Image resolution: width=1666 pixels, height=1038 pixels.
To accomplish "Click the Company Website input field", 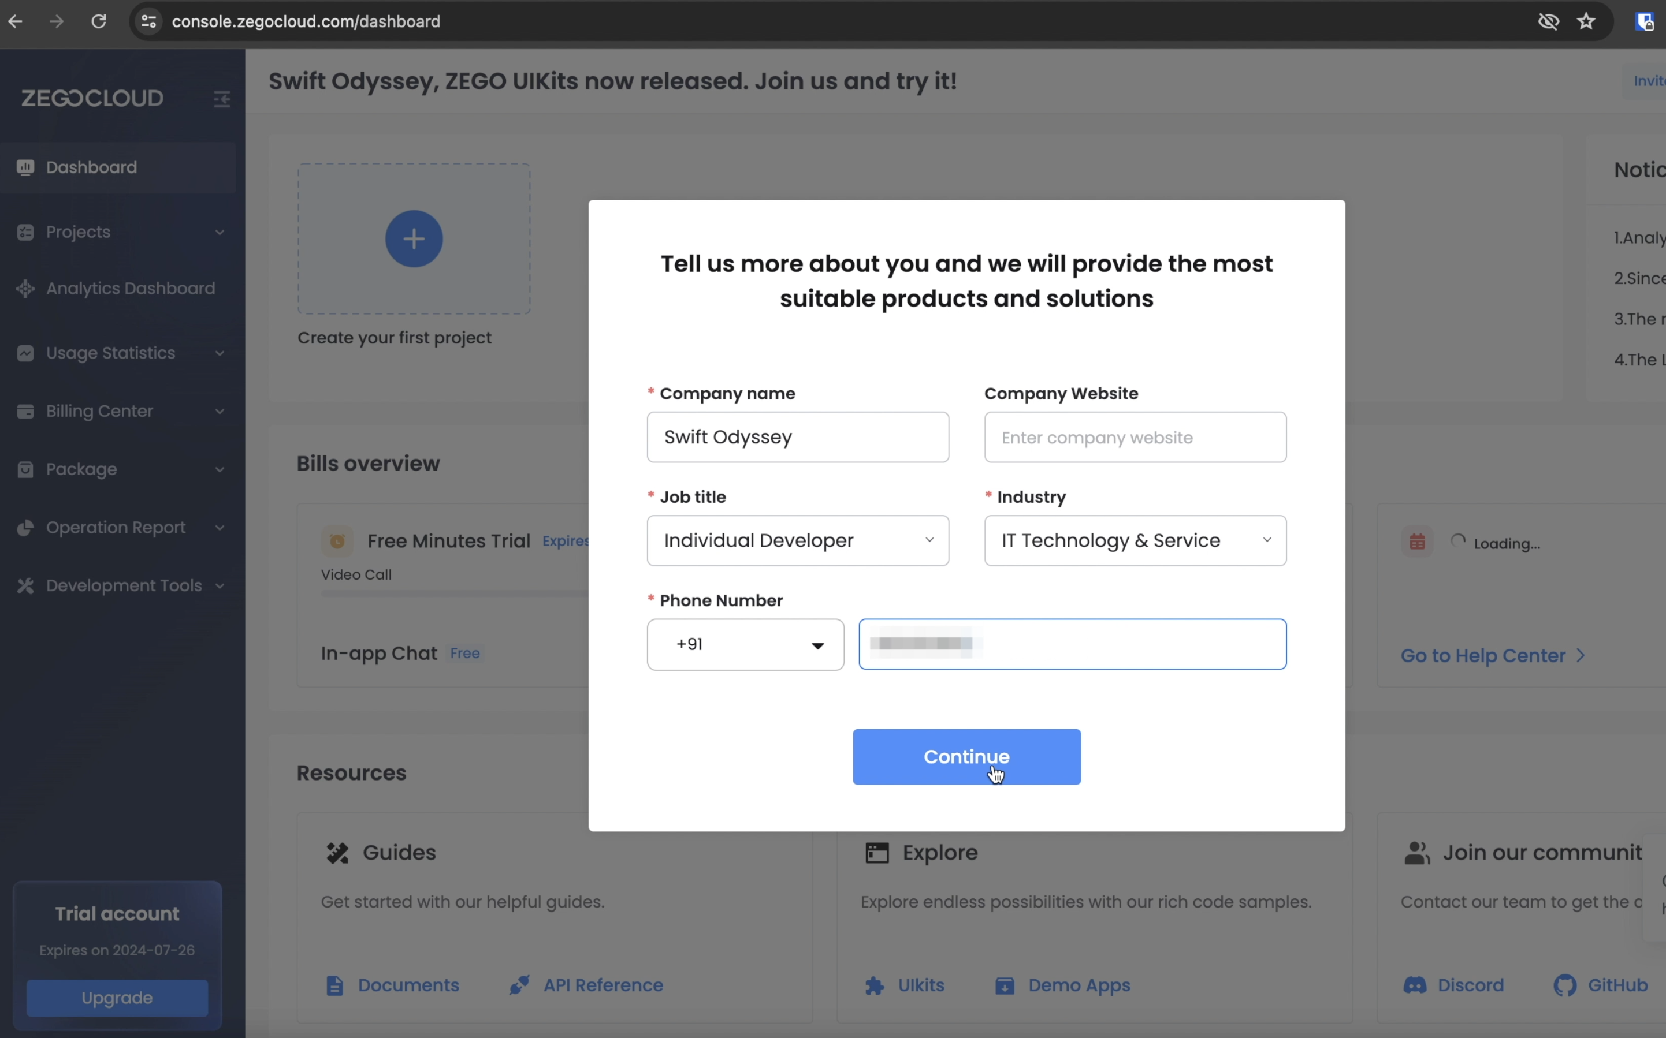I will (1135, 437).
